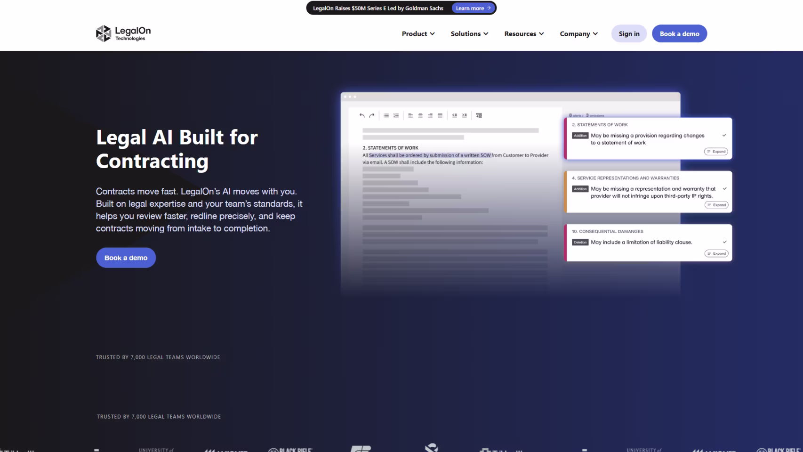Click the LegalOn Technologies logo
The width and height of the screenshot is (803, 452).
pos(123,33)
